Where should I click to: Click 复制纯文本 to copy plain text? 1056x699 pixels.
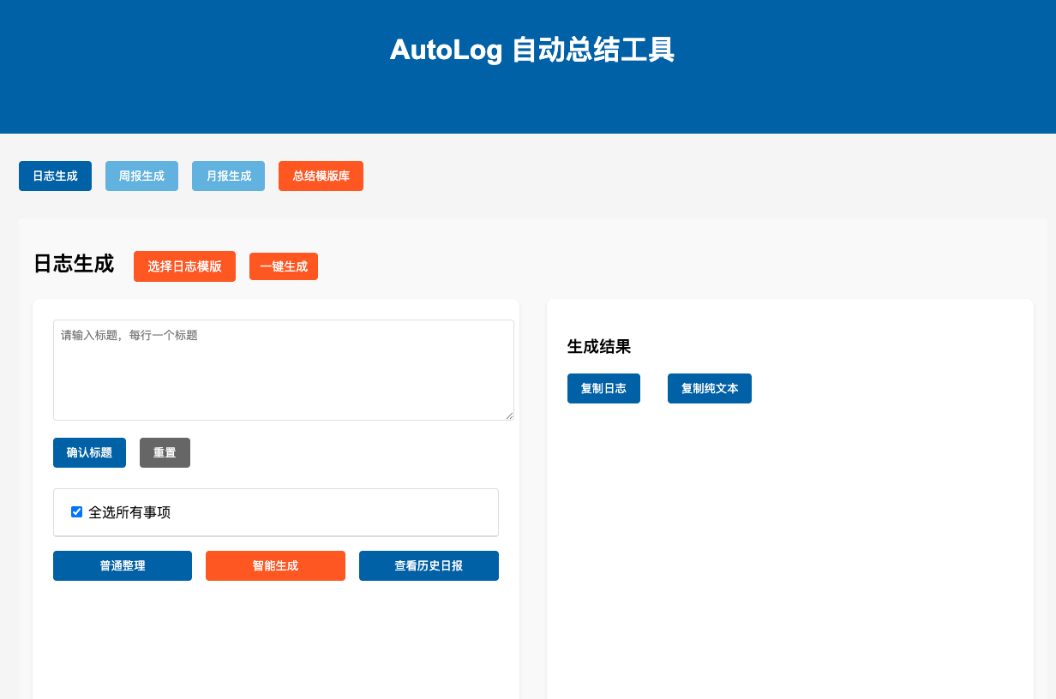709,389
